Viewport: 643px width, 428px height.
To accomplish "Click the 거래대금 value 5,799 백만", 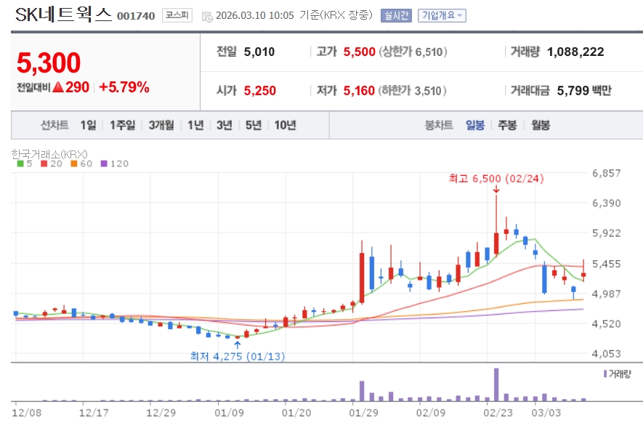I will (584, 90).
